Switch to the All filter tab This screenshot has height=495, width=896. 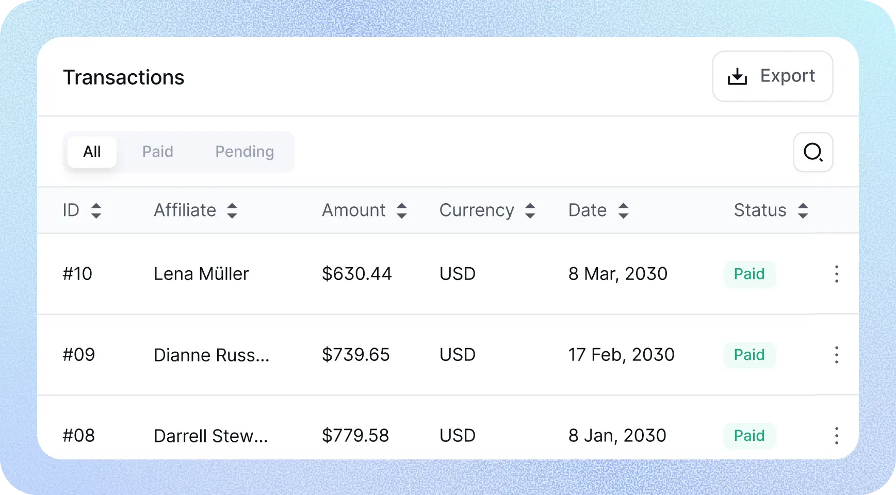[92, 152]
